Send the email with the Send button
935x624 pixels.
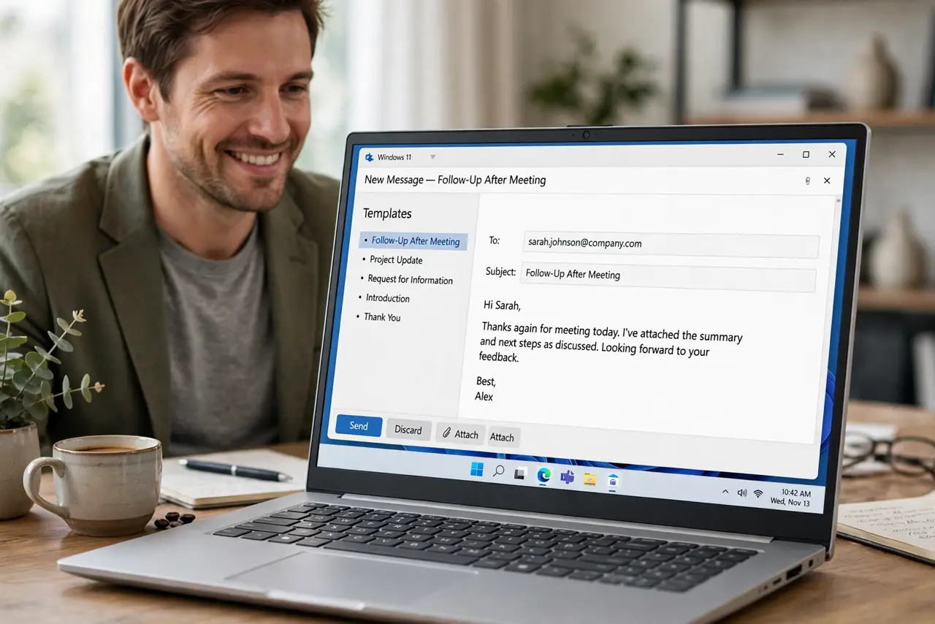click(x=359, y=426)
